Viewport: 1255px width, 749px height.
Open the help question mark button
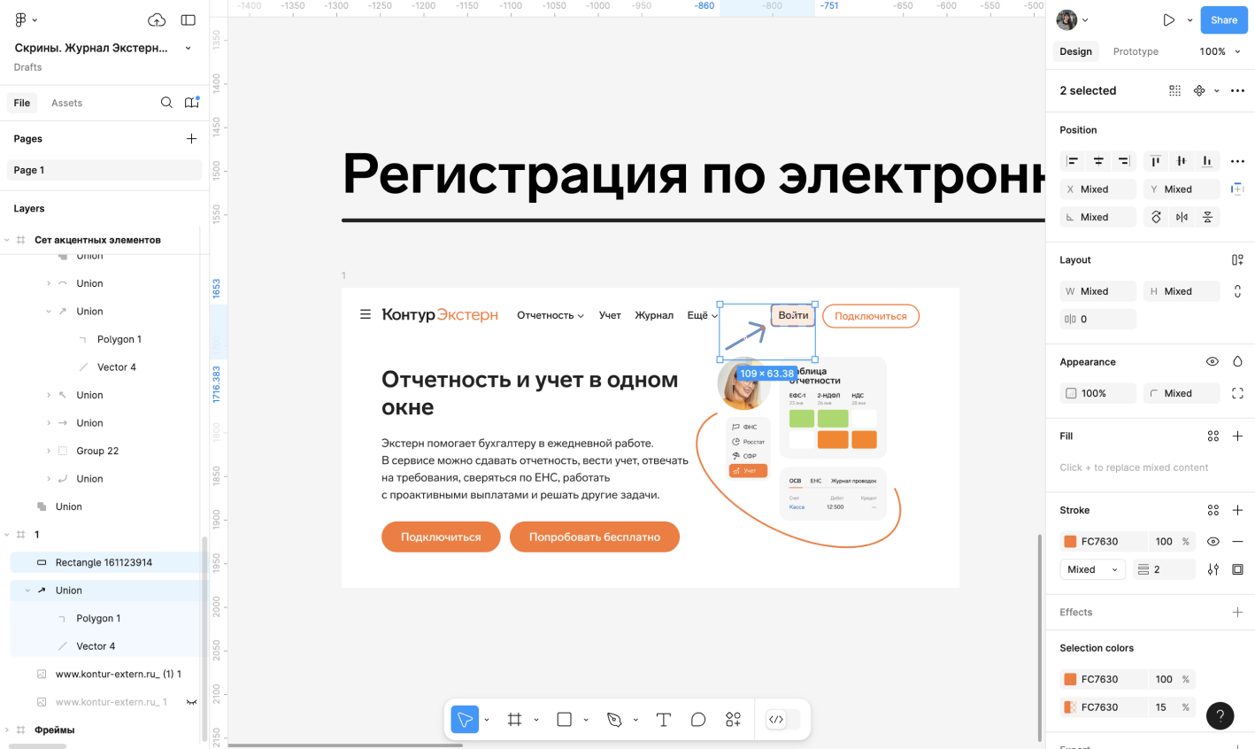click(1220, 715)
